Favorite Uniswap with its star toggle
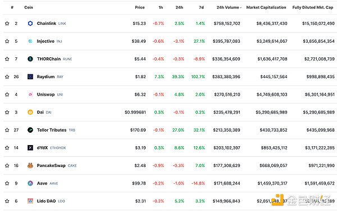The height and width of the screenshot is (212, 337). pos(7,94)
